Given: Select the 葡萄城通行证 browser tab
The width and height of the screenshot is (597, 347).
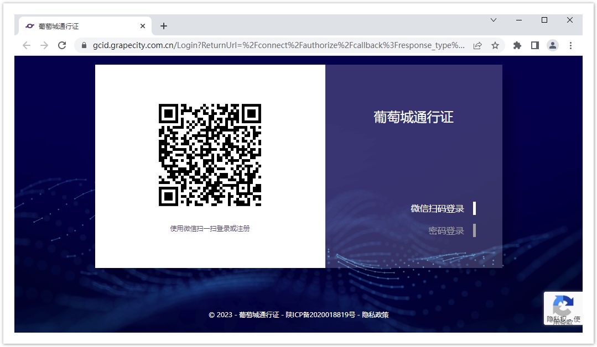Looking at the screenshot, I should point(85,26).
